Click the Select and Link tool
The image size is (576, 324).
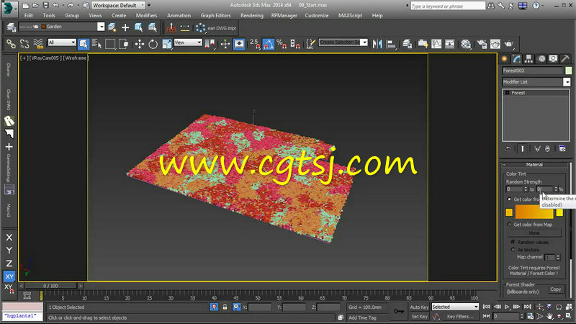pos(11,44)
